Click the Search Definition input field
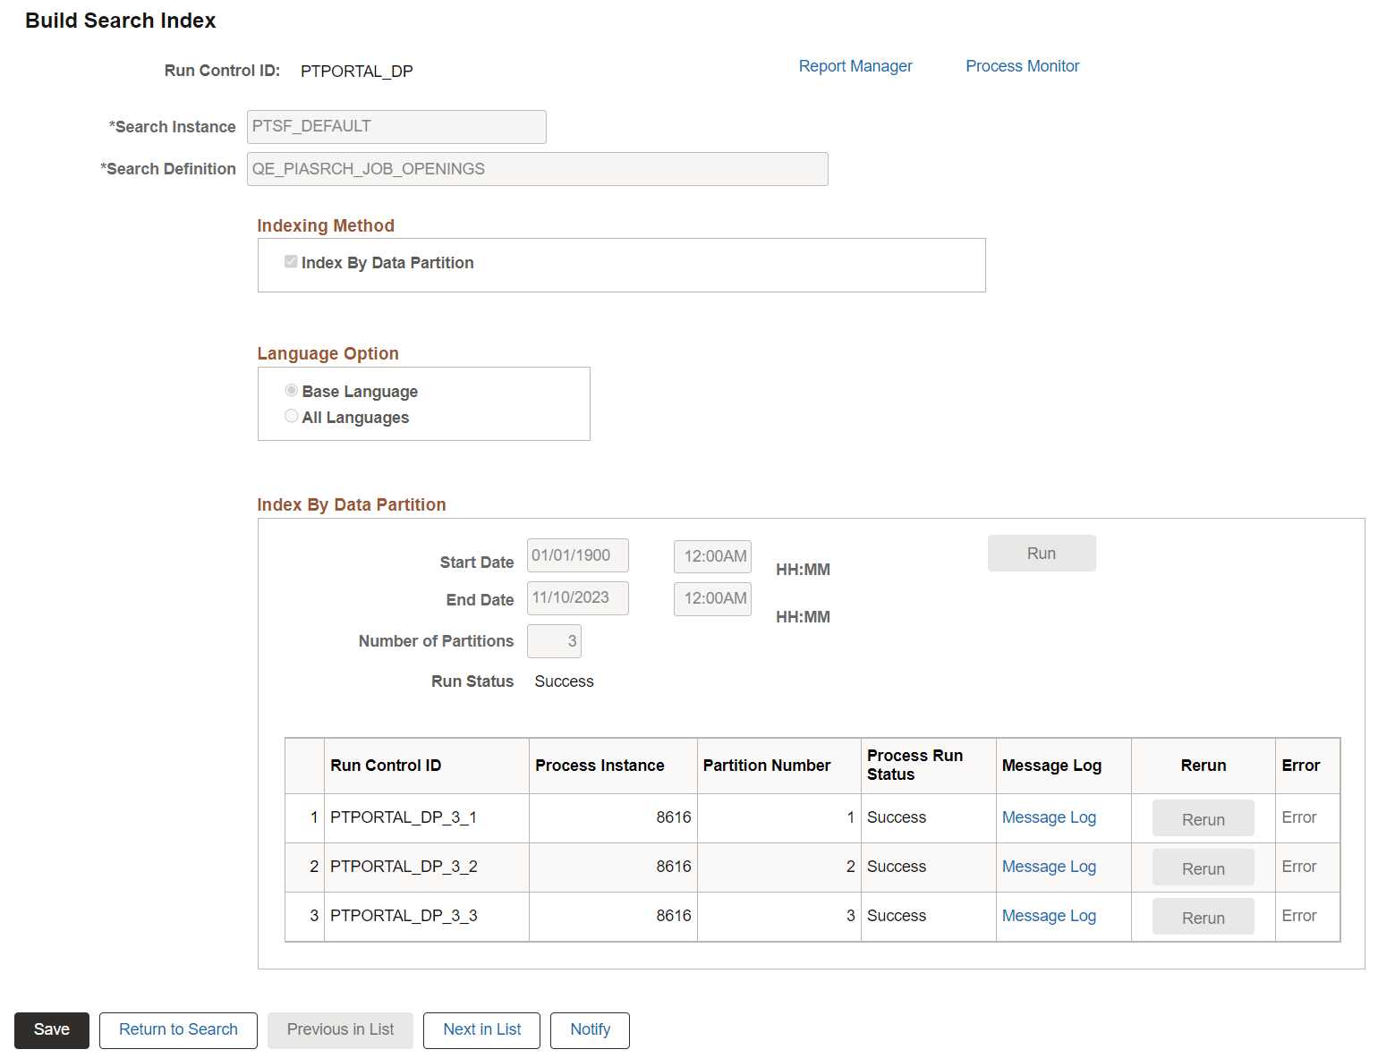 537,168
